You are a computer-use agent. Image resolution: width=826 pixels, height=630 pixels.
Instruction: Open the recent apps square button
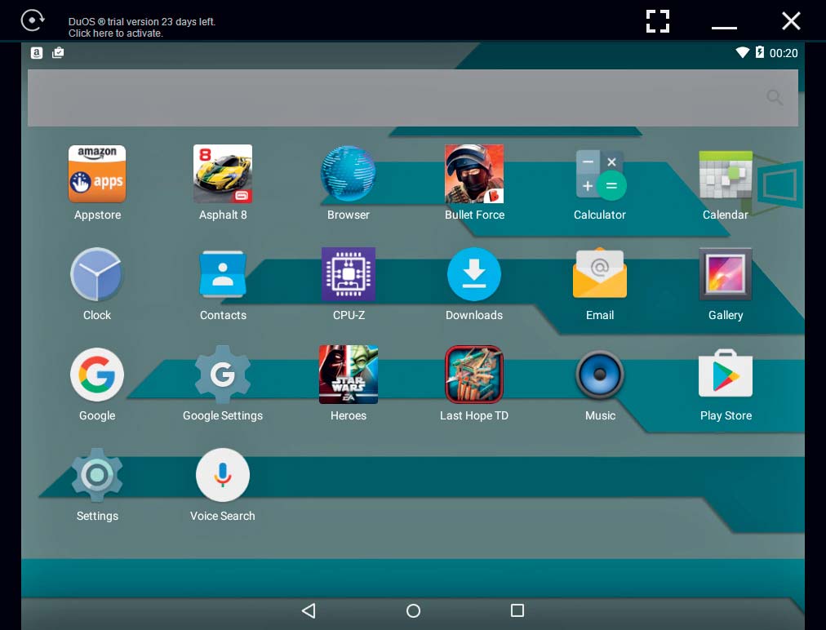pos(517,610)
